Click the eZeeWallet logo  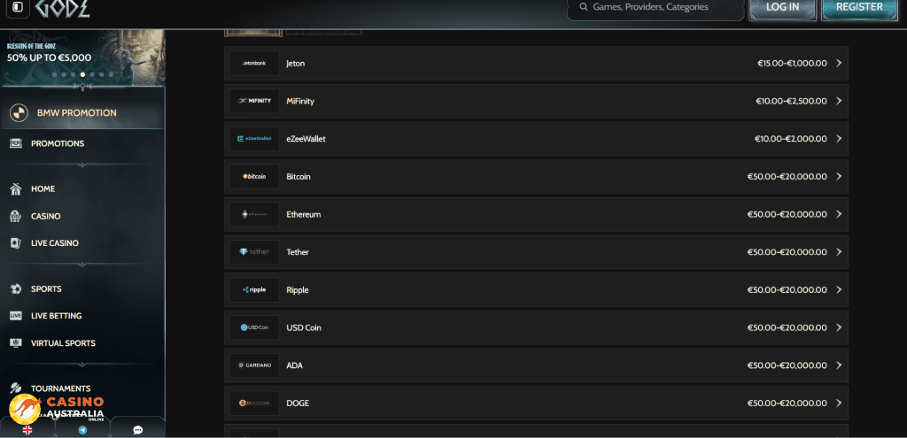tap(254, 139)
